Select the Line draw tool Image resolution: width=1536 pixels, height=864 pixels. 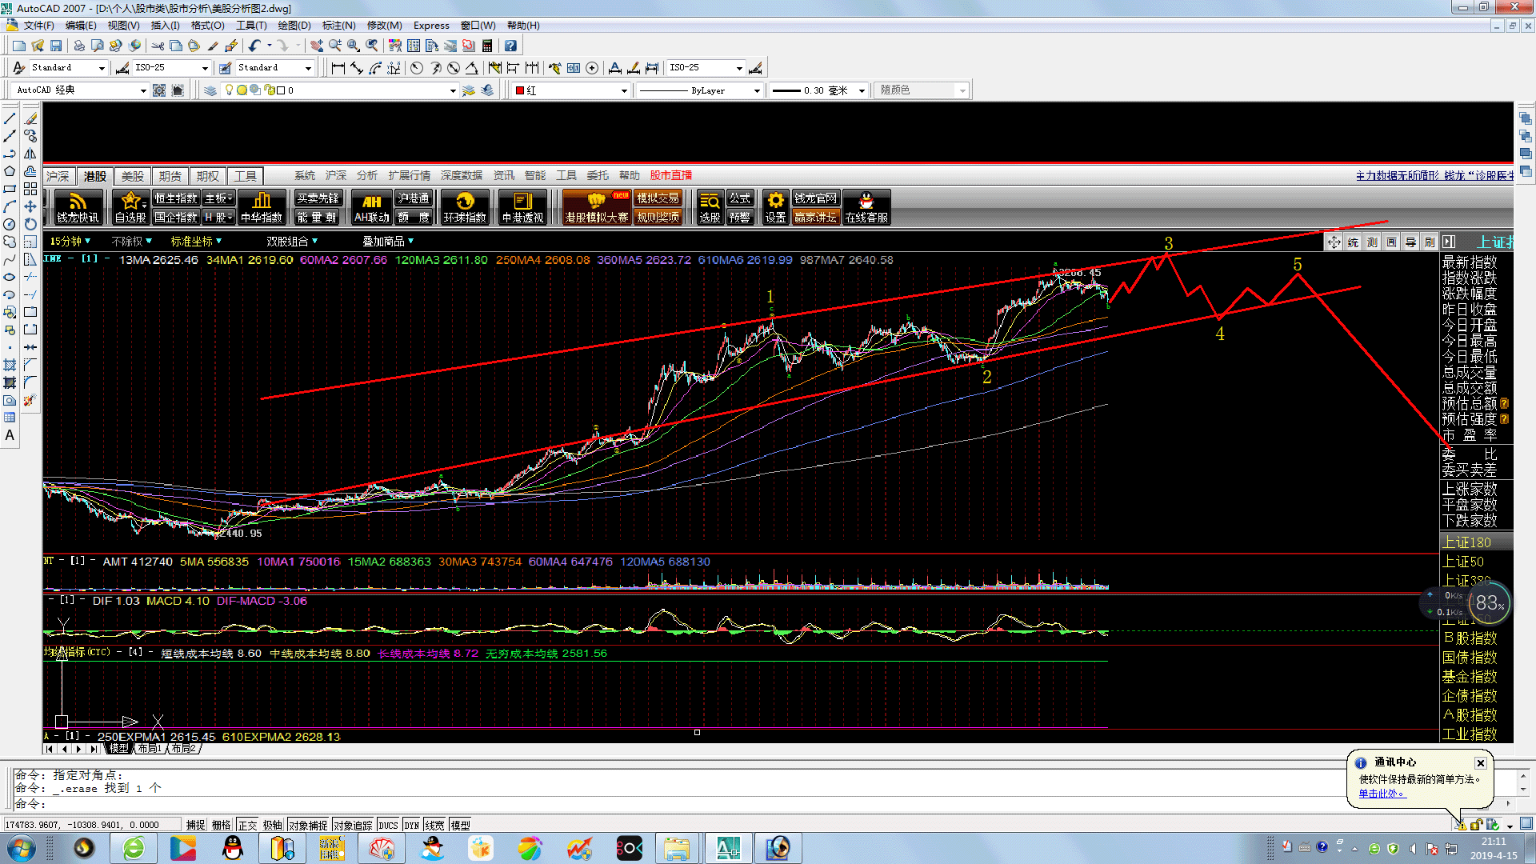(x=10, y=118)
